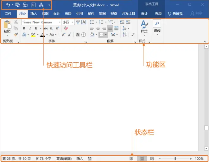Toggle Bold formatting
Screen dimensions: 209x162
[24, 28]
